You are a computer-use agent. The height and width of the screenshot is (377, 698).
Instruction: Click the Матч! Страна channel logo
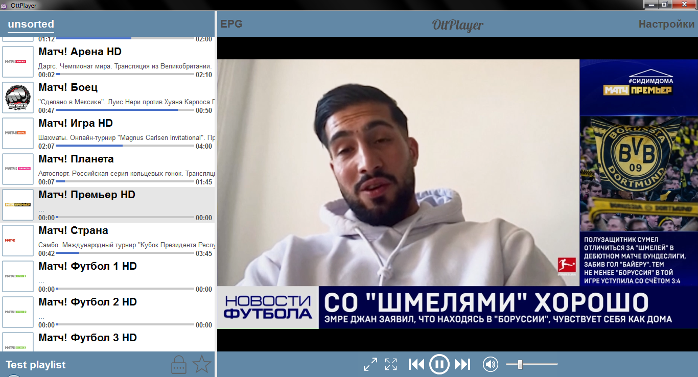(x=18, y=241)
